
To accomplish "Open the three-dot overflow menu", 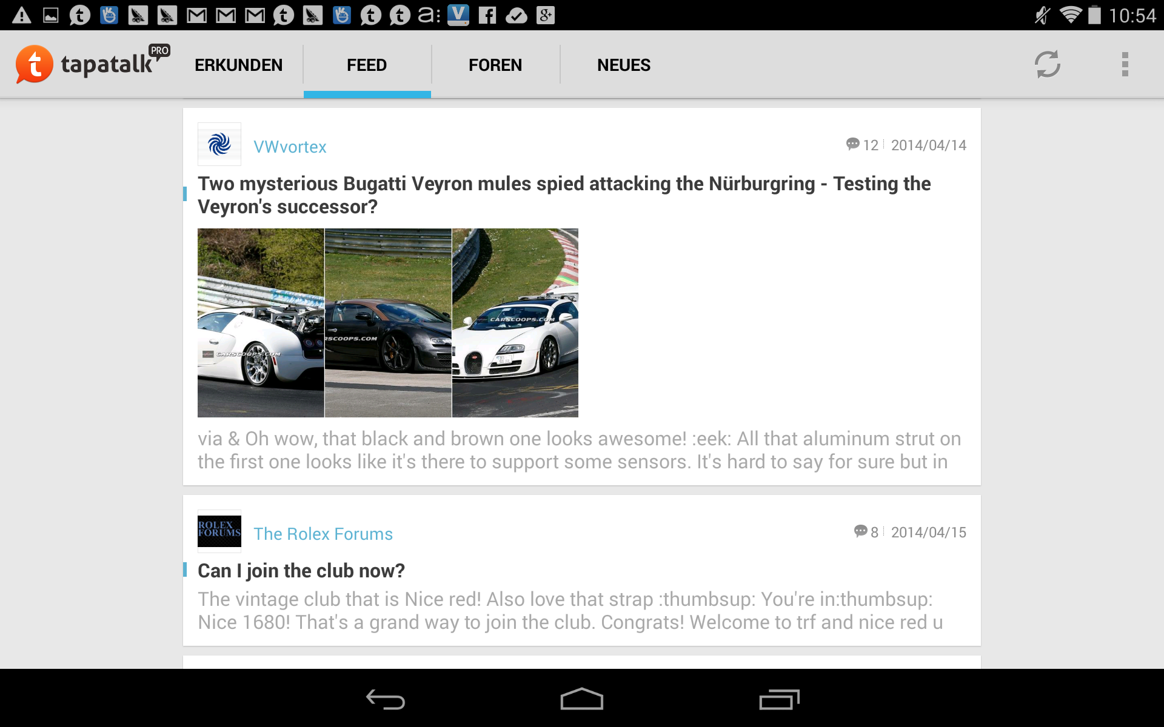I will pyautogui.click(x=1125, y=64).
